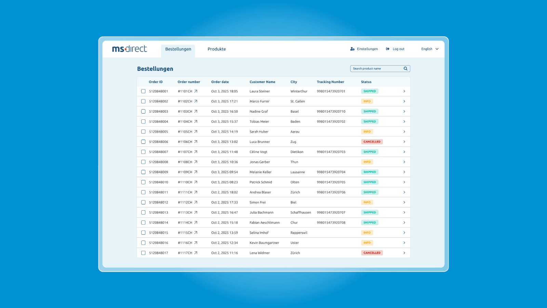Tick the checkbox for Lena Widmer's order

pyautogui.click(x=143, y=253)
